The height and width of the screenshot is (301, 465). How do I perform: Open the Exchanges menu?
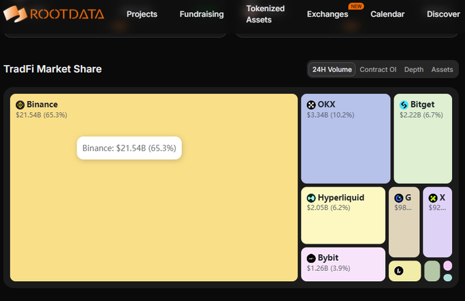328,14
